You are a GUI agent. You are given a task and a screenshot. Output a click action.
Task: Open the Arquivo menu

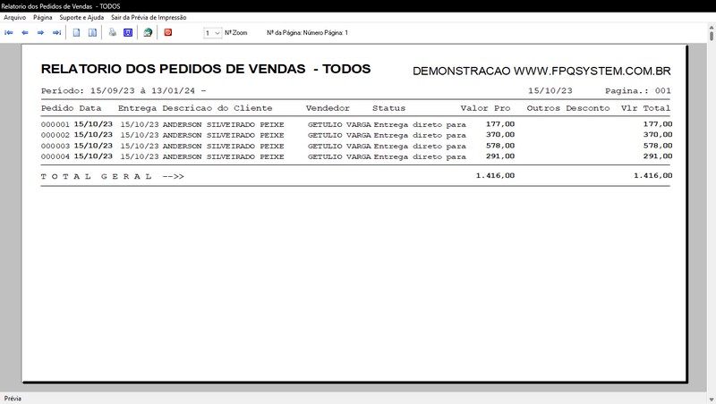(14, 17)
